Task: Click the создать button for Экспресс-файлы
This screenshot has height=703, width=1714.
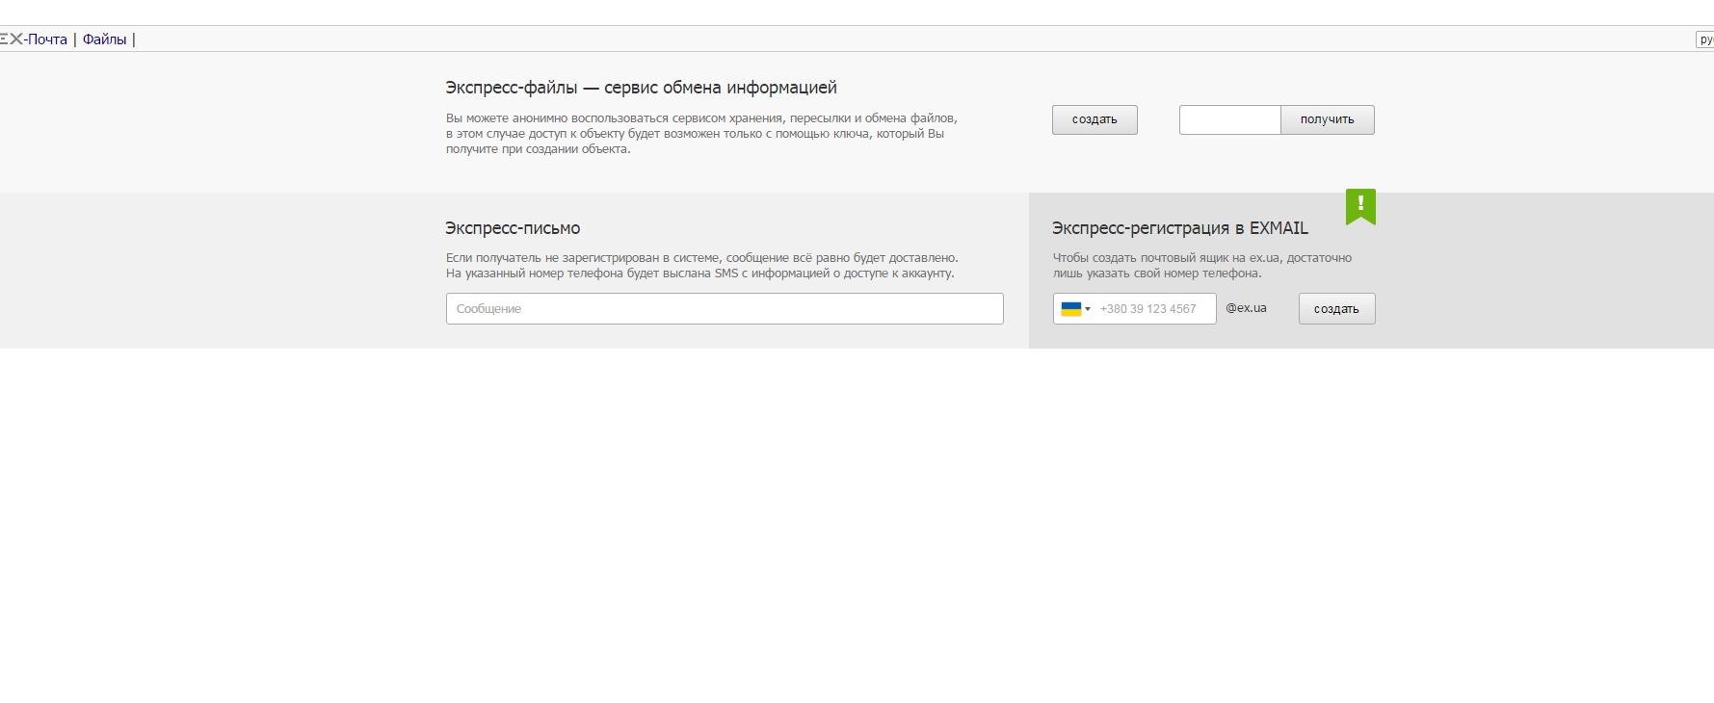Action: 1094,119
